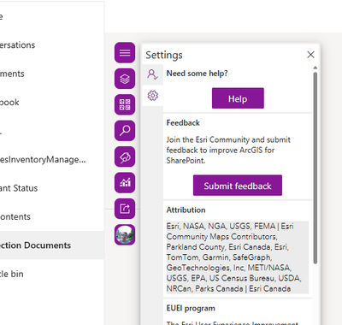
Task: Click the scrollbar up arrow in Settings
Action: click(x=315, y=68)
